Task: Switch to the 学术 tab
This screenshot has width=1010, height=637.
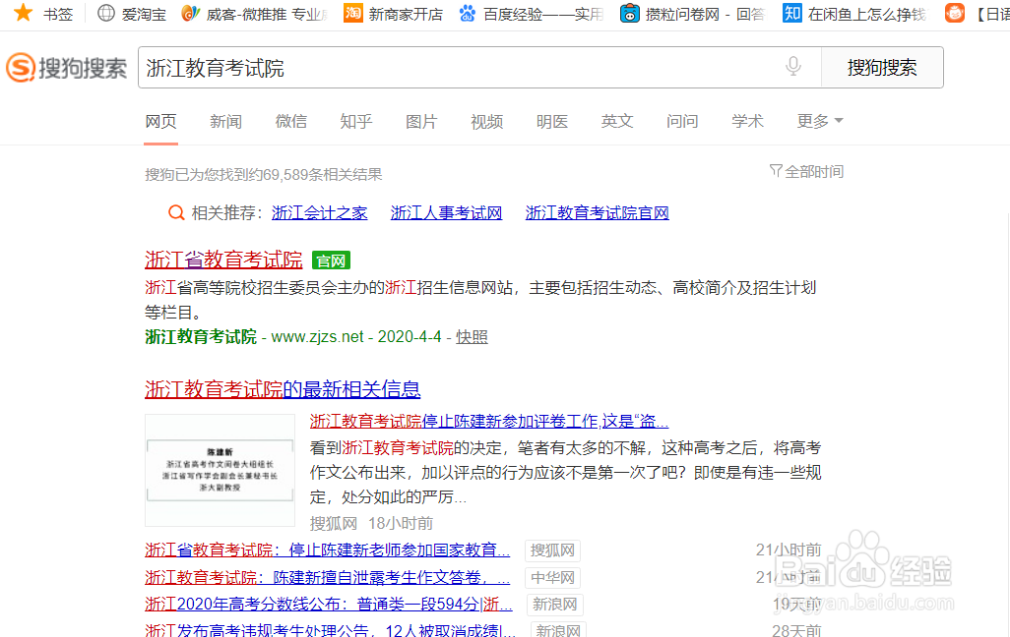Action: 748,122
